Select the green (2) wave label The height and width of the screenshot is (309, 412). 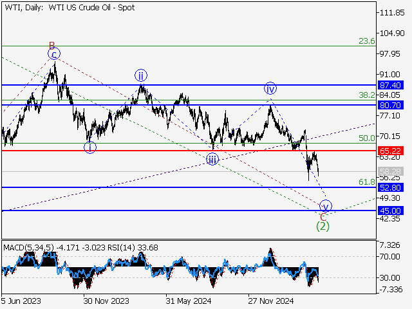coord(323,226)
